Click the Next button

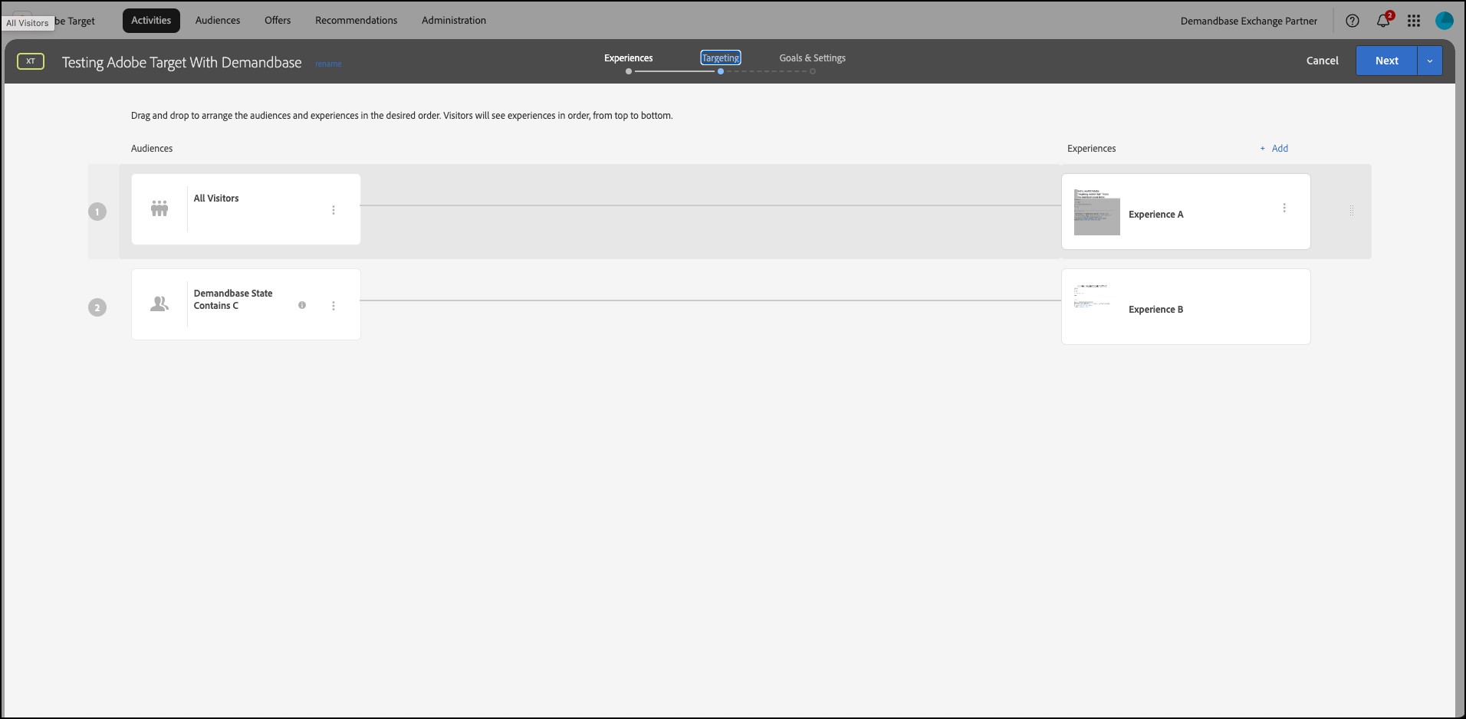pos(1386,61)
